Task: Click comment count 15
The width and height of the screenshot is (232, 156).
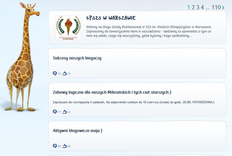Action: tap(59, 74)
